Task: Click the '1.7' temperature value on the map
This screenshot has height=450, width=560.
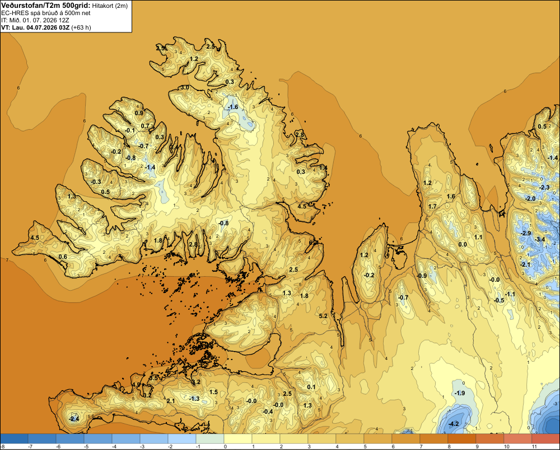Action: pos(432,206)
